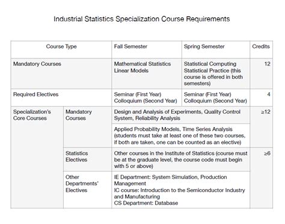Select the ≥6 credits cell
Viewport: 285px width, 224px height.
coord(261,178)
